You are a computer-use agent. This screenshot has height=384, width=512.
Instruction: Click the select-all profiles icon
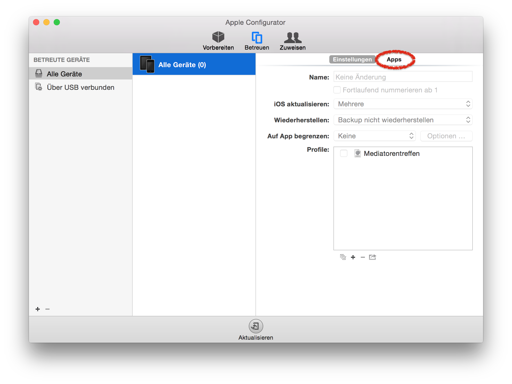point(343,257)
